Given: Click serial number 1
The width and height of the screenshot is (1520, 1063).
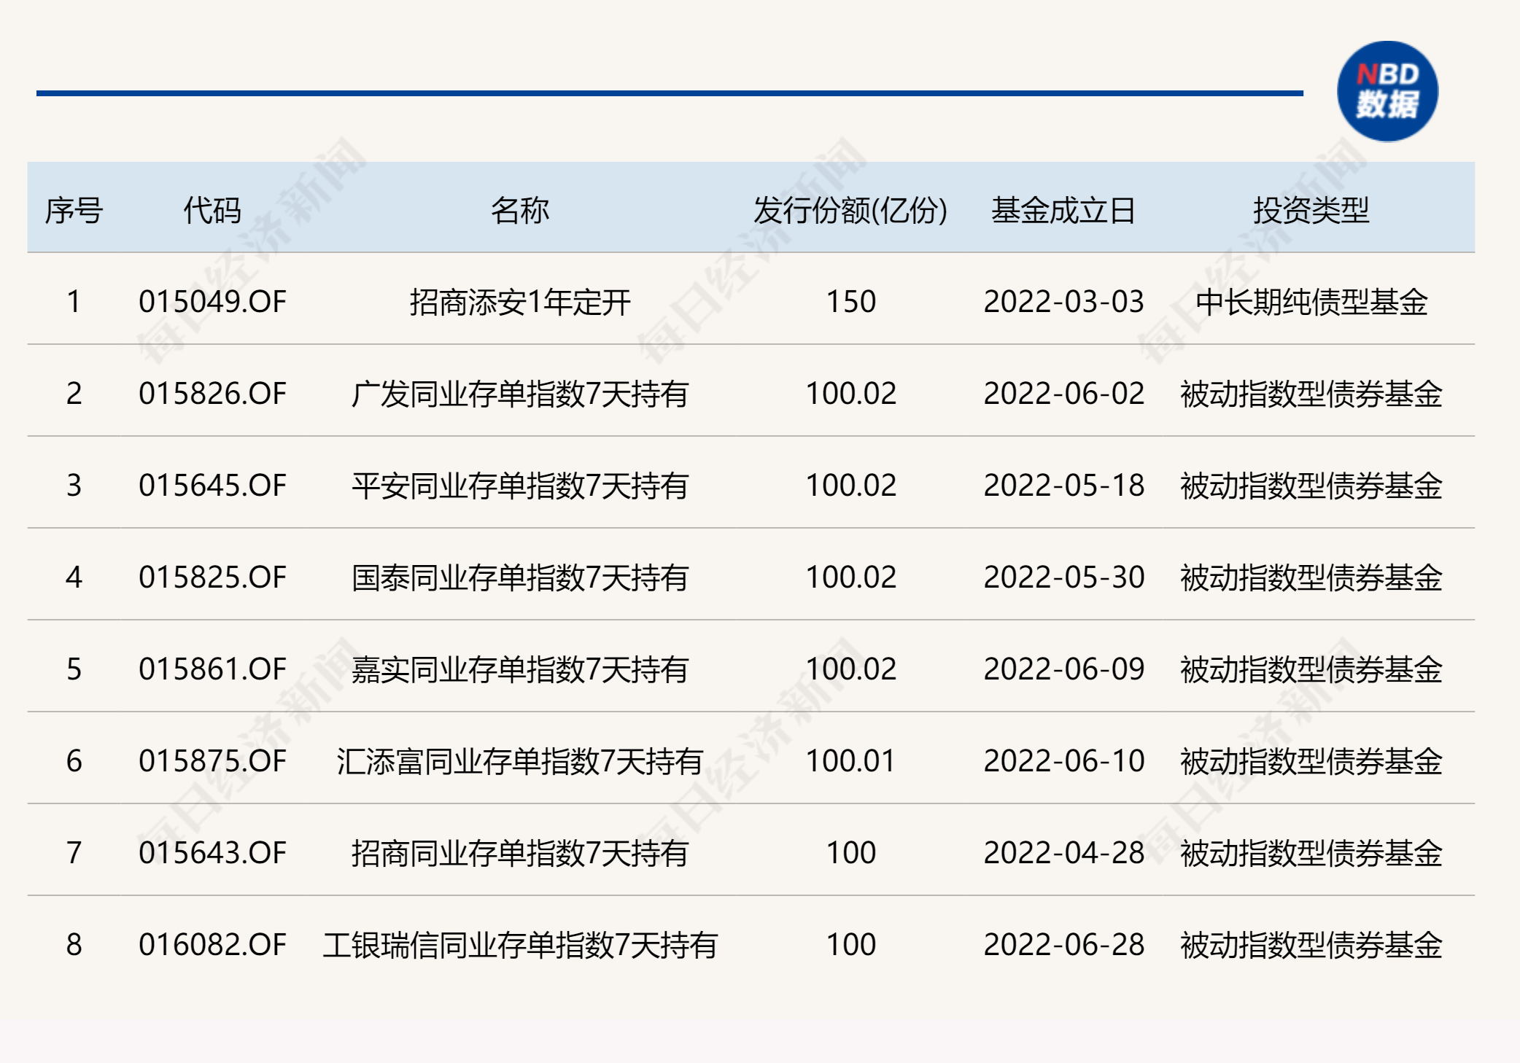Looking at the screenshot, I should (x=74, y=302).
